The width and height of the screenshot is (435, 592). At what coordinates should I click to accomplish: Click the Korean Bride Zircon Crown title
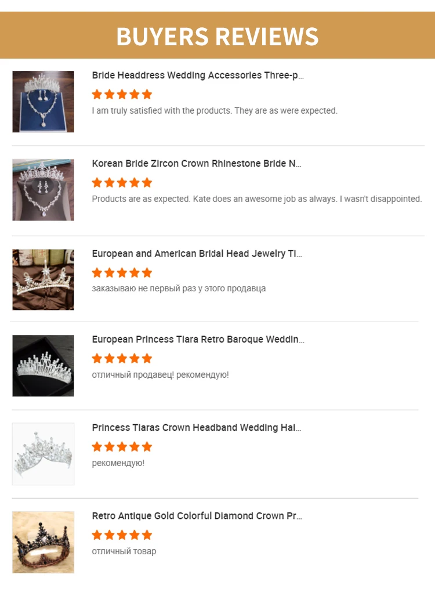(x=197, y=164)
